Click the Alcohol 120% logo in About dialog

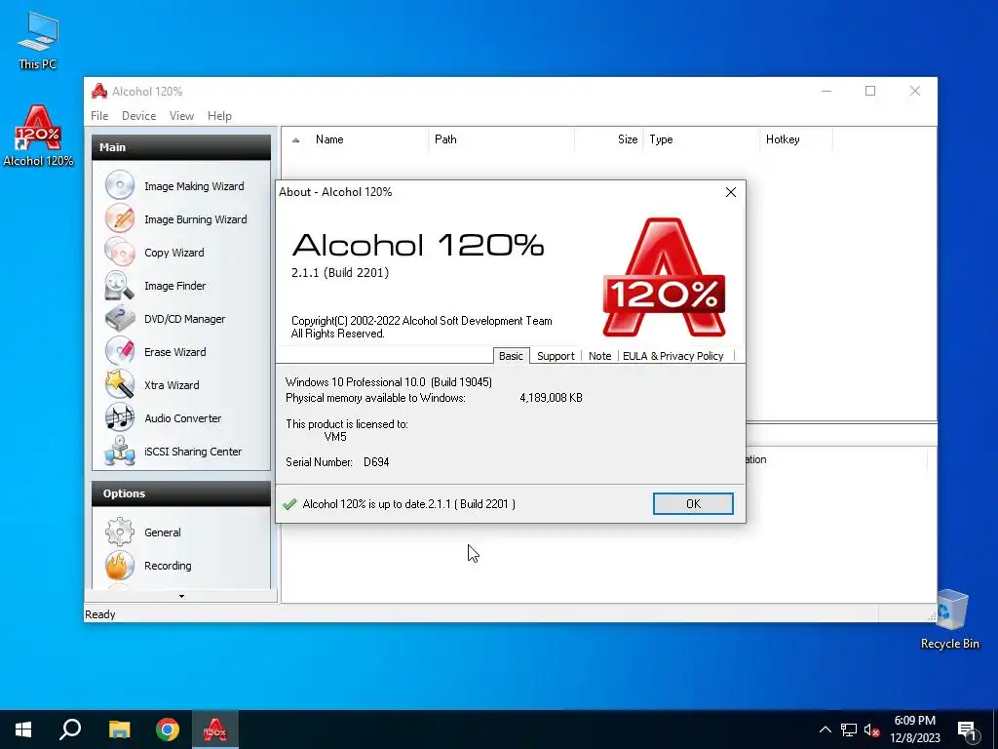pyautogui.click(x=664, y=277)
